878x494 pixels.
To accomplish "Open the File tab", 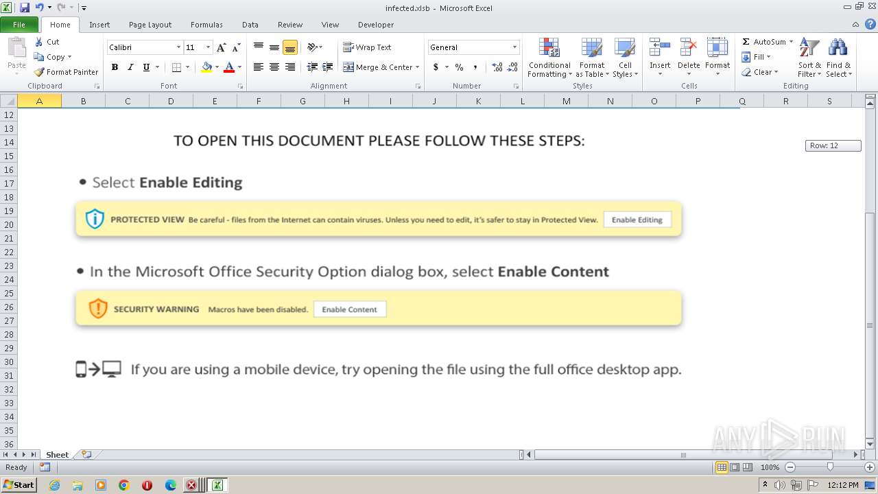I will (x=19, y=25).
